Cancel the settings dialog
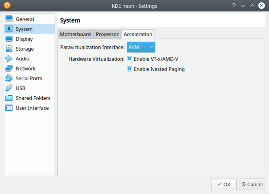The height and width of the screenshot is (194, 269). (252, 184)
